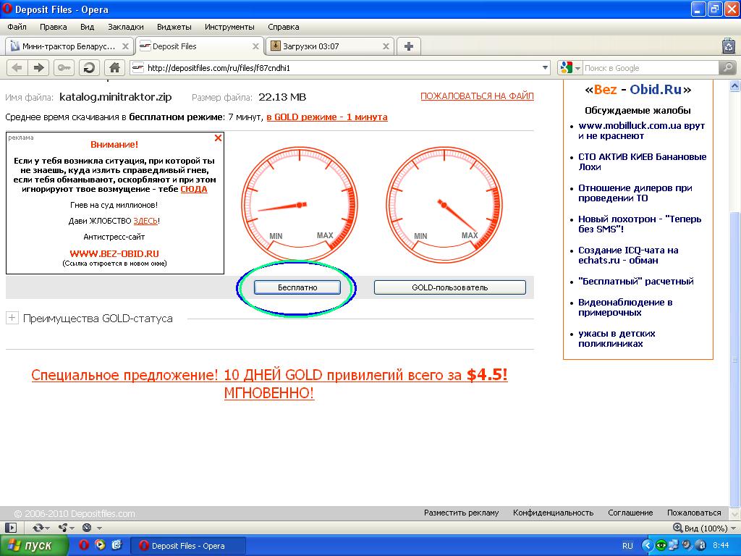The image size is (741, 556).
Task: Close the Загрузки tab
Action: 386,46
